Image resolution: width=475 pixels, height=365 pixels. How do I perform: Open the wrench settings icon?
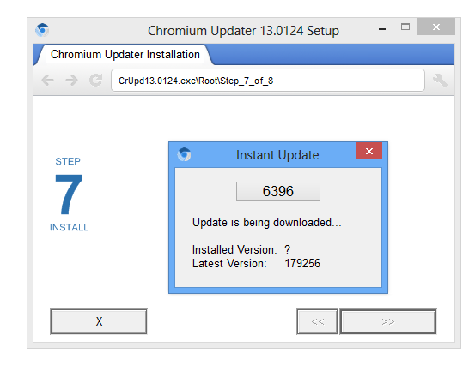[440, 81]
